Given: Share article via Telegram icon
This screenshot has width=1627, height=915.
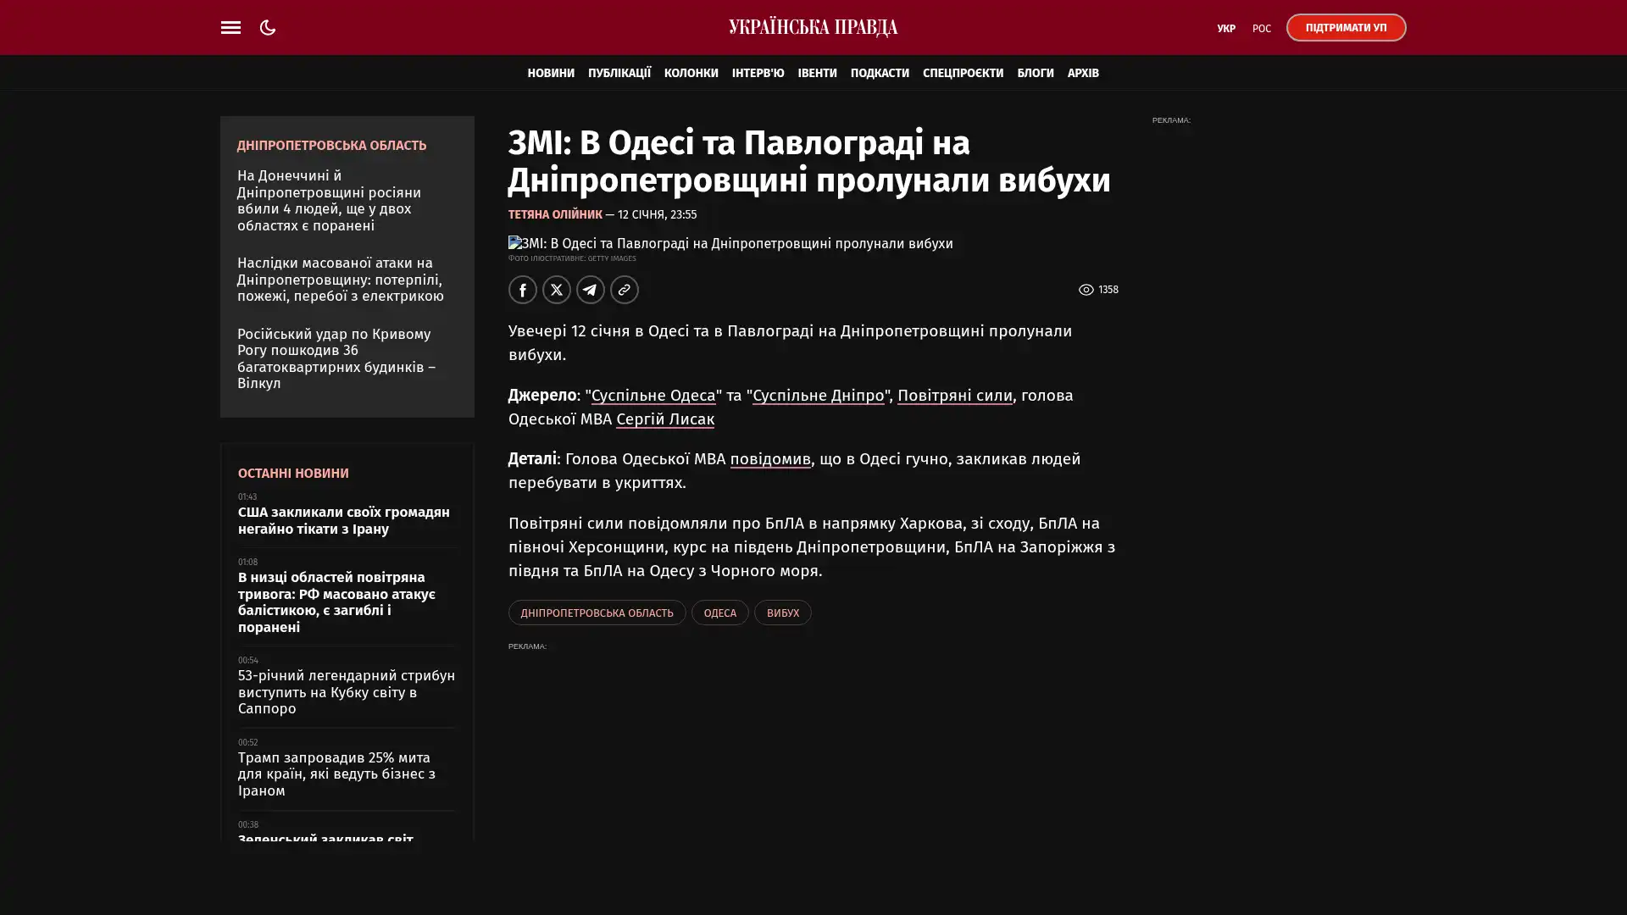Looking at the screenshot, I should click(591, 290).
